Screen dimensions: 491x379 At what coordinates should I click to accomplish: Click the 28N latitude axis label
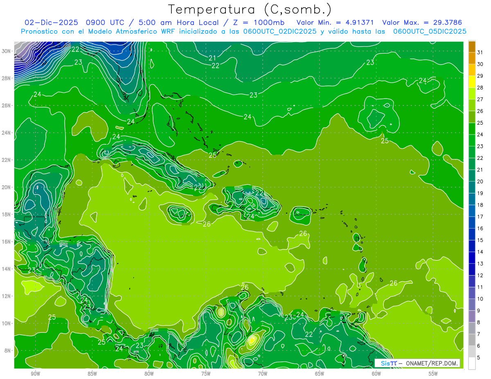click(x=7, y=78)
